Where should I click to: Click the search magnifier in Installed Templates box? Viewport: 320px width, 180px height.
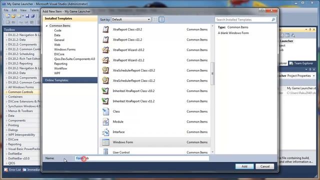(x=273, y=19)
